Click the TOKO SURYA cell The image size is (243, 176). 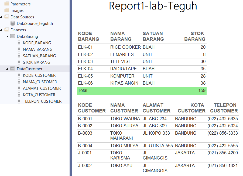124,126
